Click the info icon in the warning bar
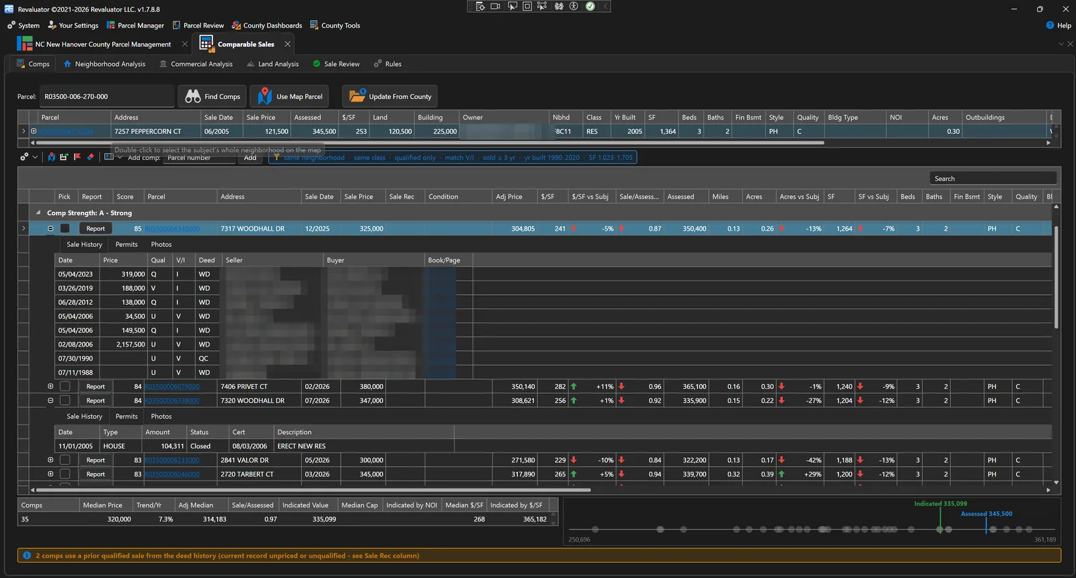 pos(27,556)
